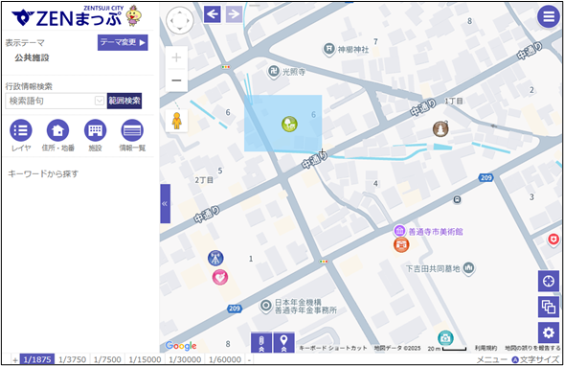Click the ZEN まっぷ logo header
The width and height of the screenshot is (564, 366).
point(77,16)
